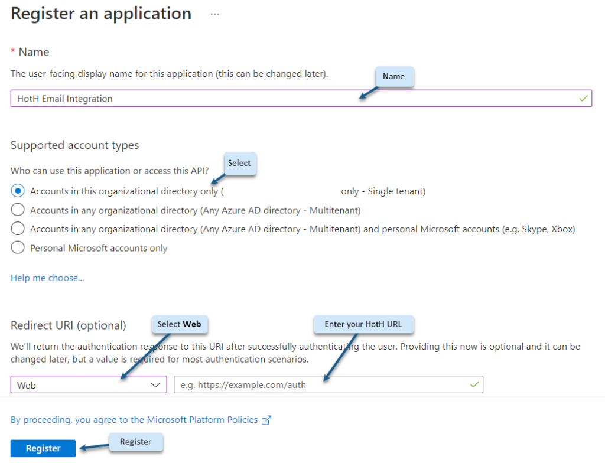Screen dimensions: 605x463
Task: Click the Name callout label
Action: [394, 76]
